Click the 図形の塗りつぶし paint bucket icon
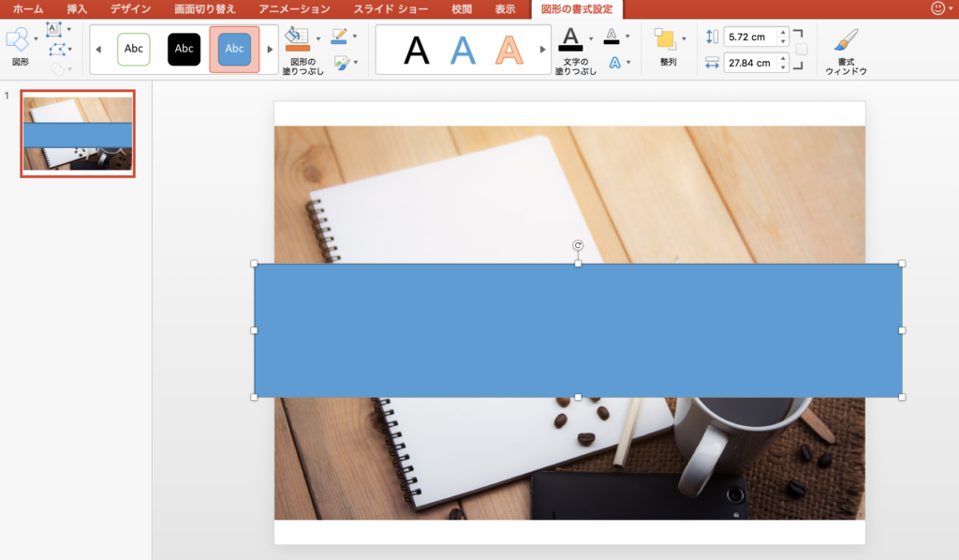The image size is (959, 560). coord(297,38)
